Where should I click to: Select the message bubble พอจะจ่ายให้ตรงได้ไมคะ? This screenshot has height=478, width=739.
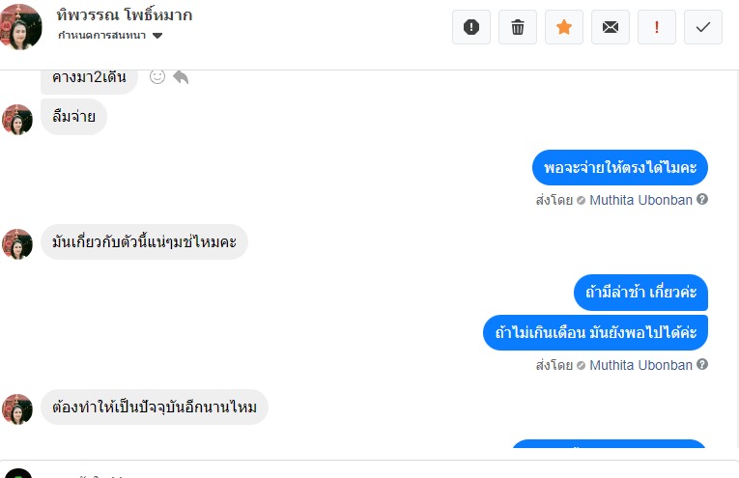620,168
